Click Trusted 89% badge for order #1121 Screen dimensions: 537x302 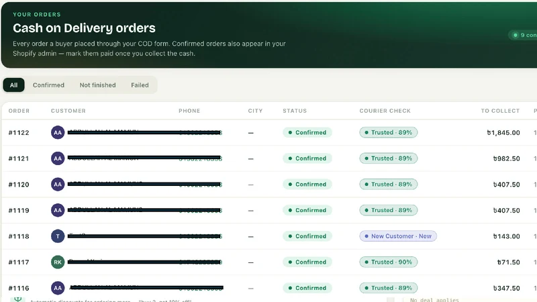[389, 158]
